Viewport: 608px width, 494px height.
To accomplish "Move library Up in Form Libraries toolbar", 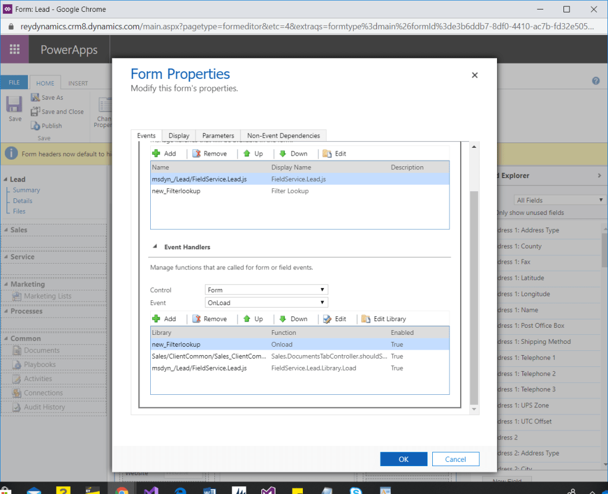I will pyautogui.click(x=247, y=153).
